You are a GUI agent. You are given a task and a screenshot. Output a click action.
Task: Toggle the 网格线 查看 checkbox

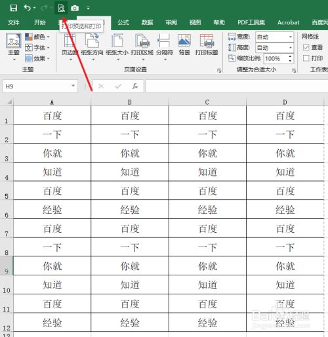306,47
